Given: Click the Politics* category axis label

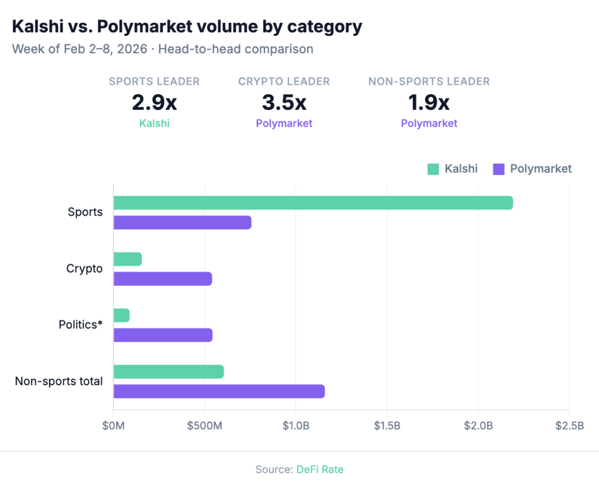Looking at the screenshot, I should (x=81, y=325).
